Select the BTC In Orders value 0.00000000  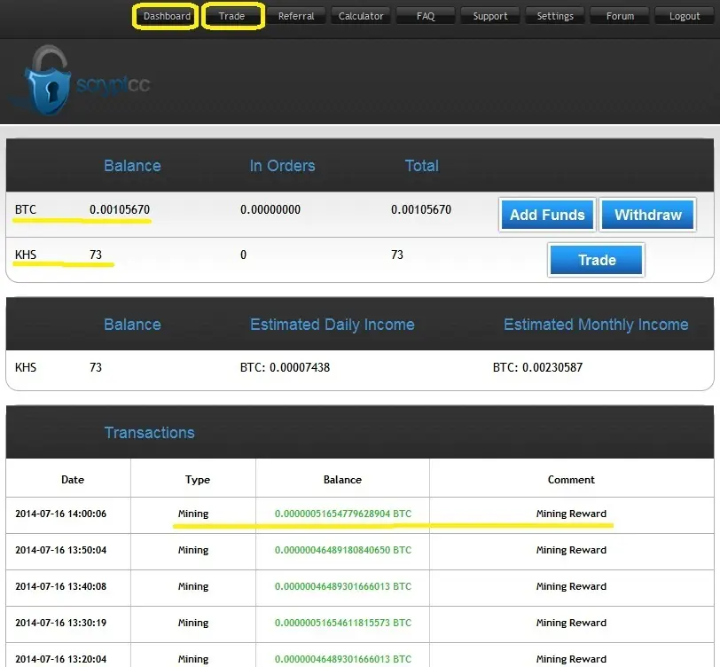coord(270,209)
